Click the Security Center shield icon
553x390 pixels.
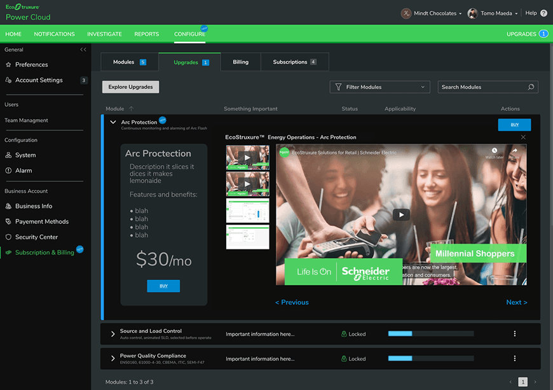pos(8,237)
